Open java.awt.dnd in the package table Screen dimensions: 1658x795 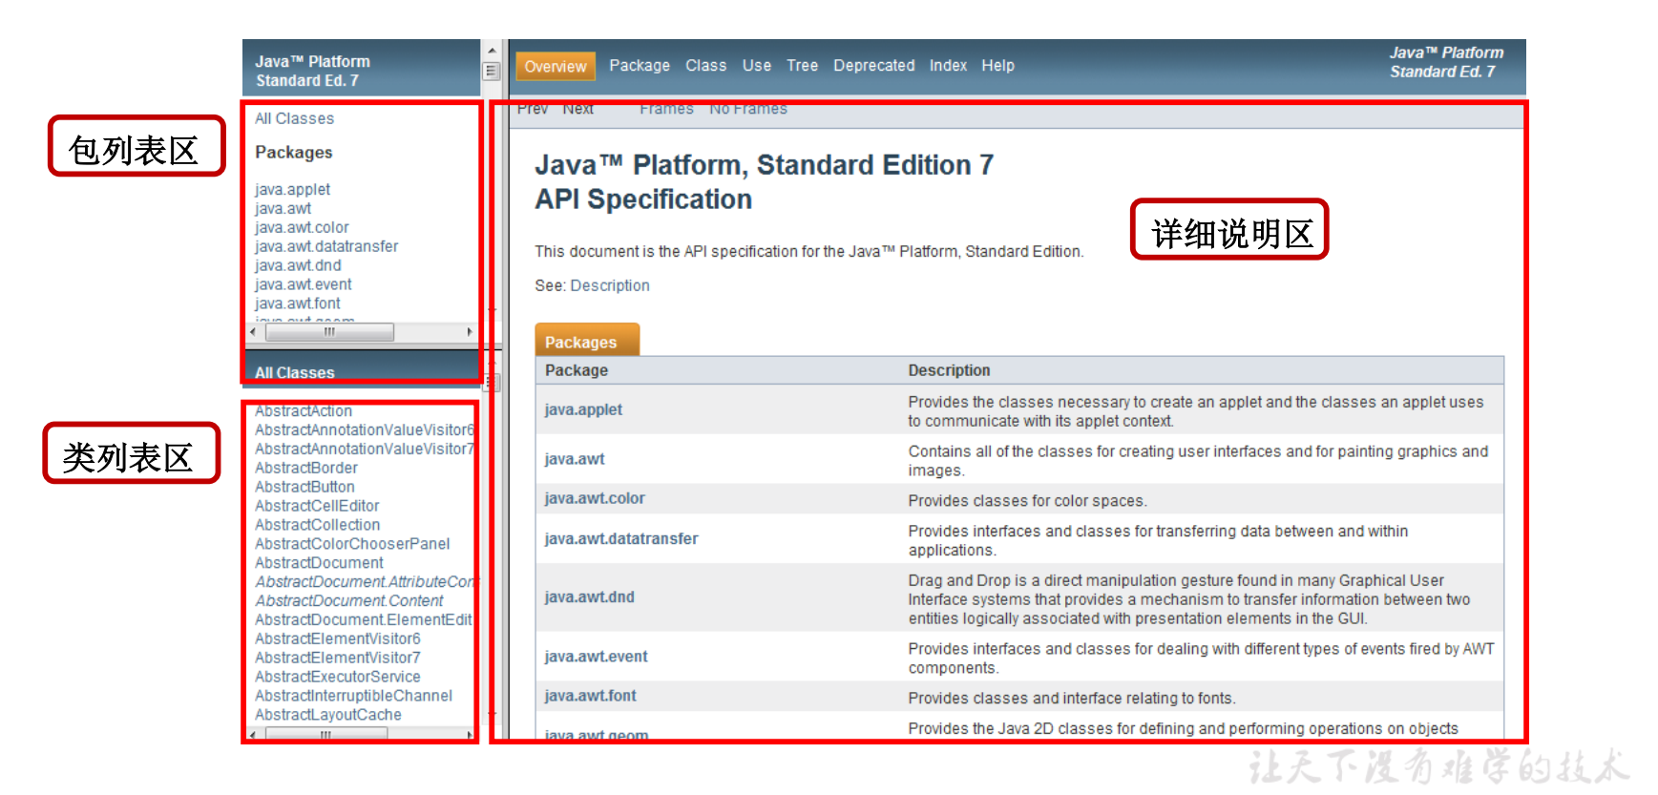pyautogui.click(x=589, y=597)
